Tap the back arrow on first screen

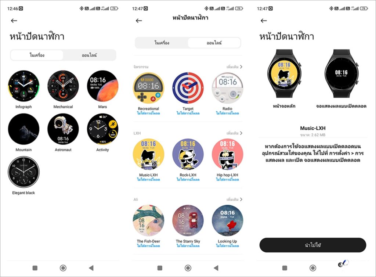click(x=14, y=21)
